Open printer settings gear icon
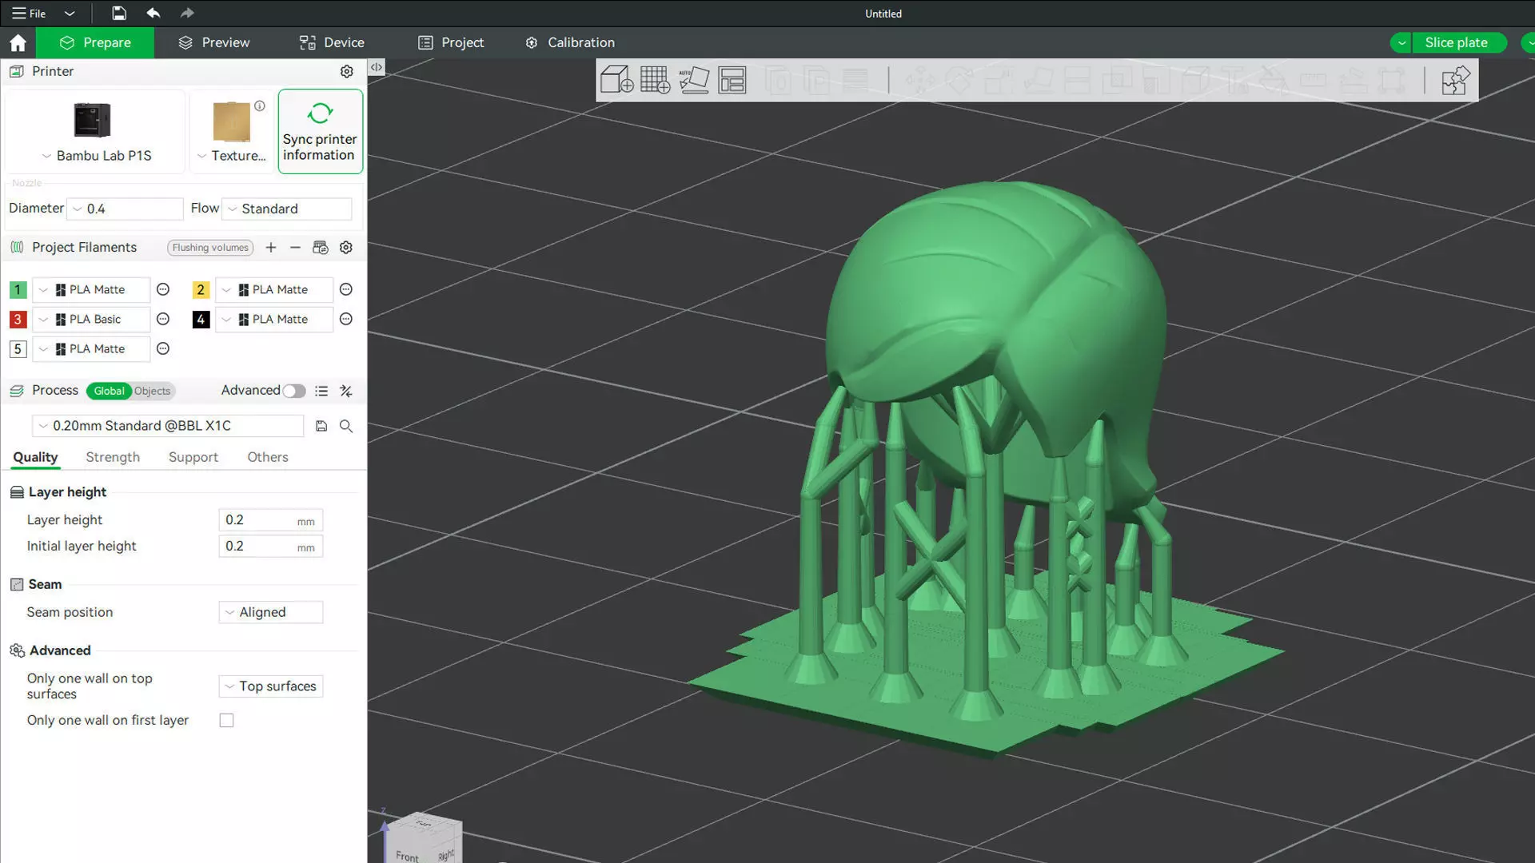The image size is (1535, 863). tap(346, 71)
